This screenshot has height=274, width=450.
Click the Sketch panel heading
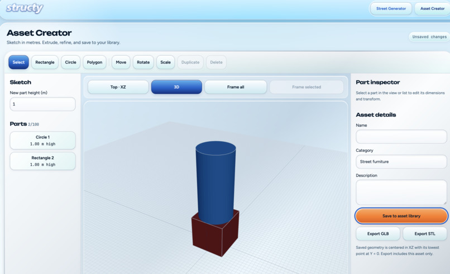click(20, 83)
